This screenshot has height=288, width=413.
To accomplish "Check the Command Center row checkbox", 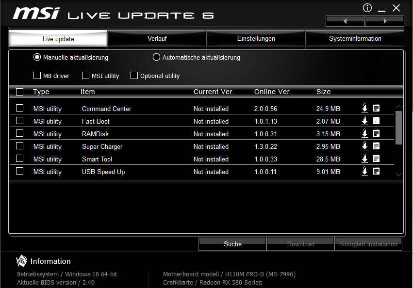I will point(20,108).
